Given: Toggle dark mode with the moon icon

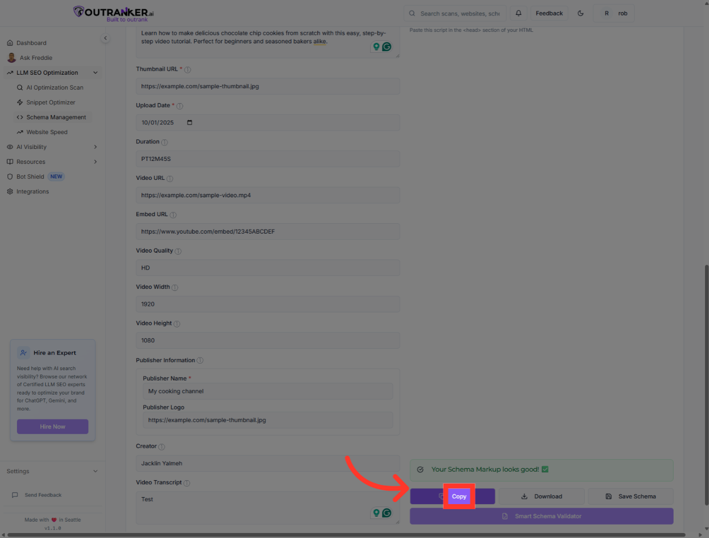Looking at the screenshot, I should (580, 13).
